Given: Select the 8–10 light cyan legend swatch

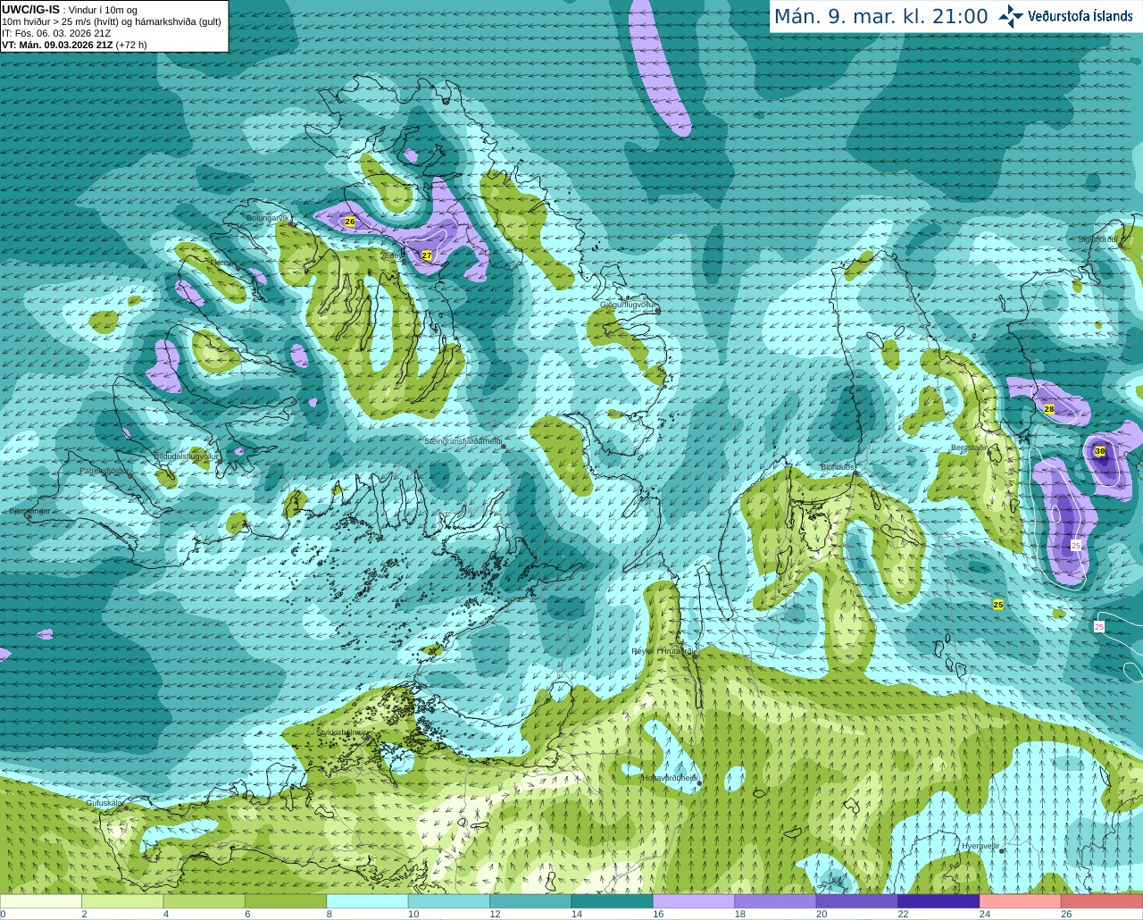Looking at the screenshot, I should [x=367, y=901].
